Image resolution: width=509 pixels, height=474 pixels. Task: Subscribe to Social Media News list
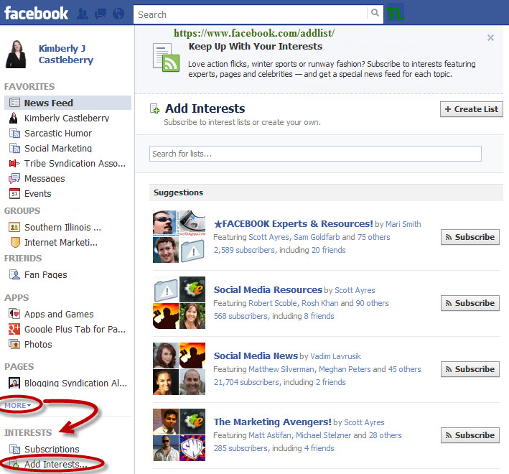[470, 369]
